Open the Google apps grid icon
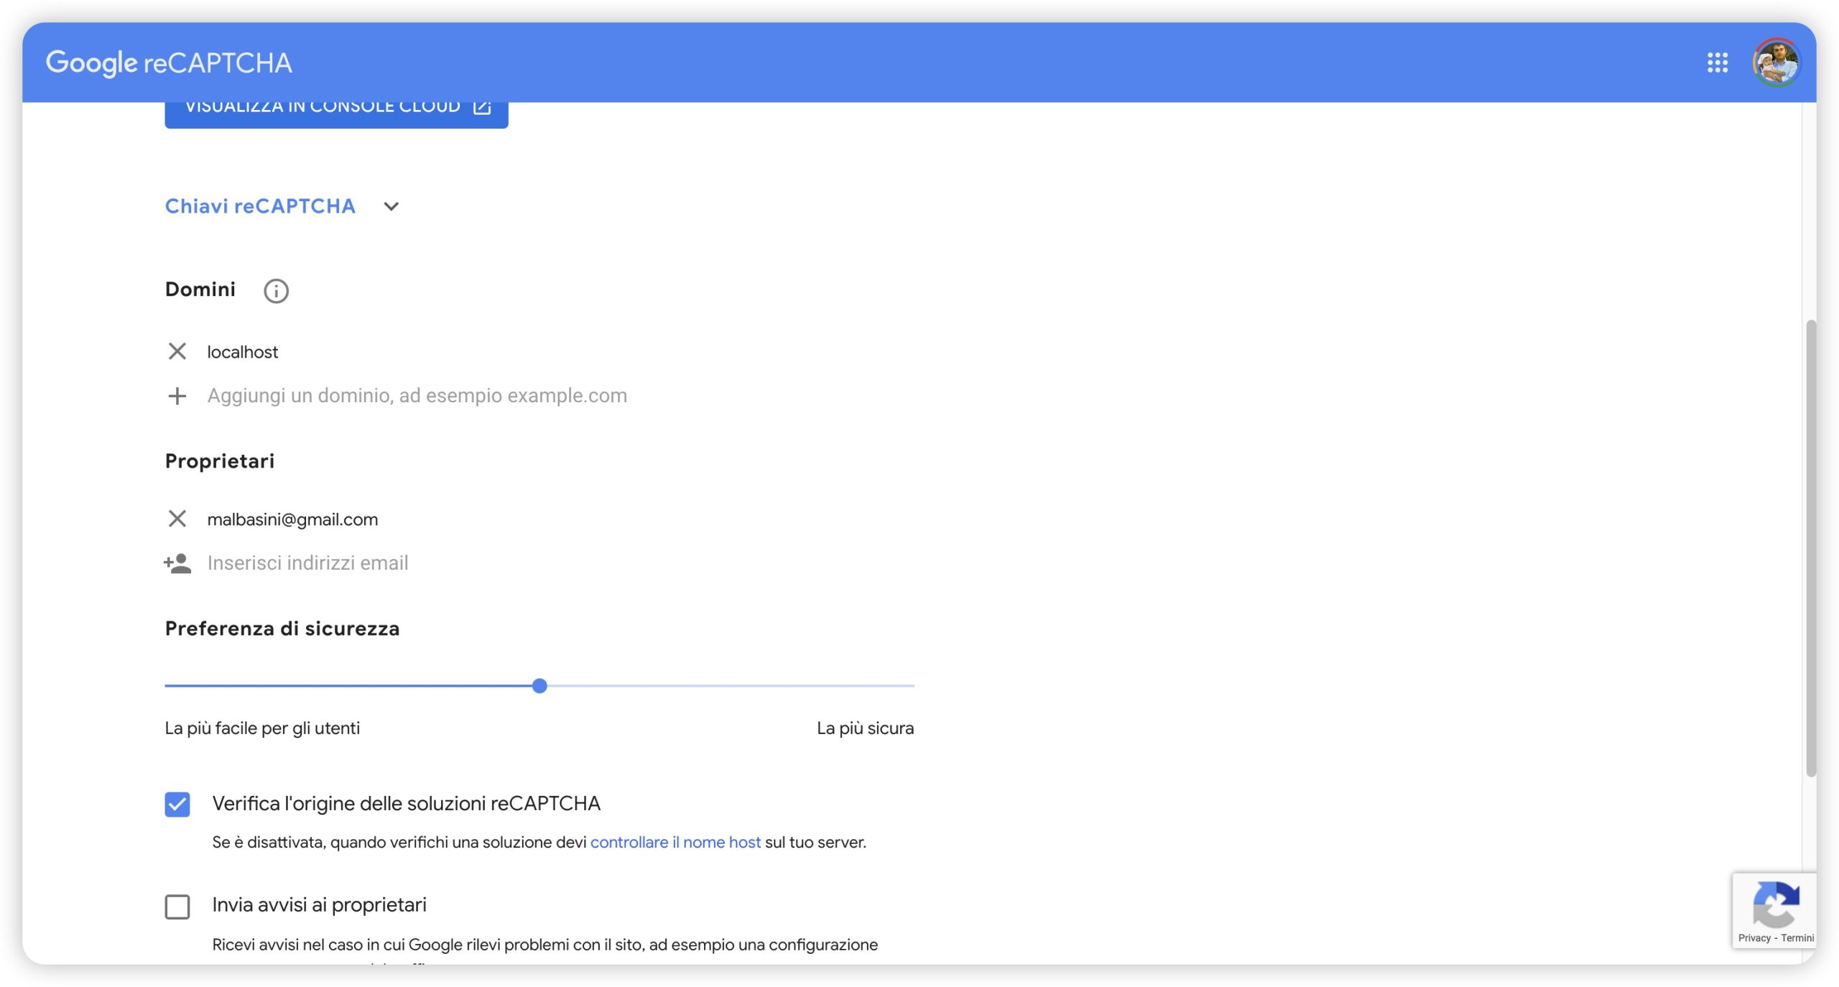The height and width of the screenshot is (987, 1839). click(x=1718, y=62)
